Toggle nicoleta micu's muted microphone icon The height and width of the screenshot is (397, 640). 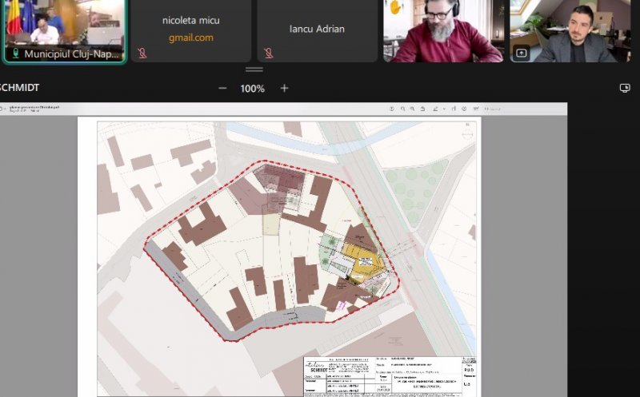(x=142, y=54)
